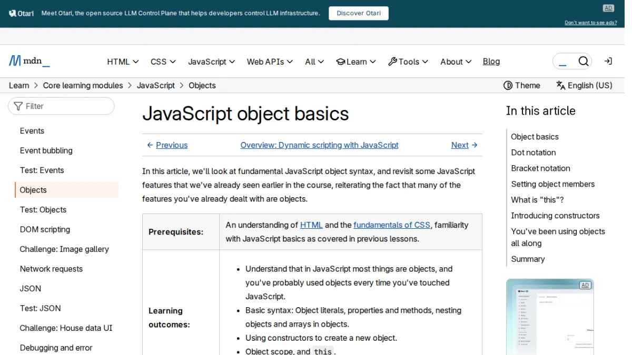Click the Learn breadcrumb
The image size is (632, 355).
click(x=19, y=85)
